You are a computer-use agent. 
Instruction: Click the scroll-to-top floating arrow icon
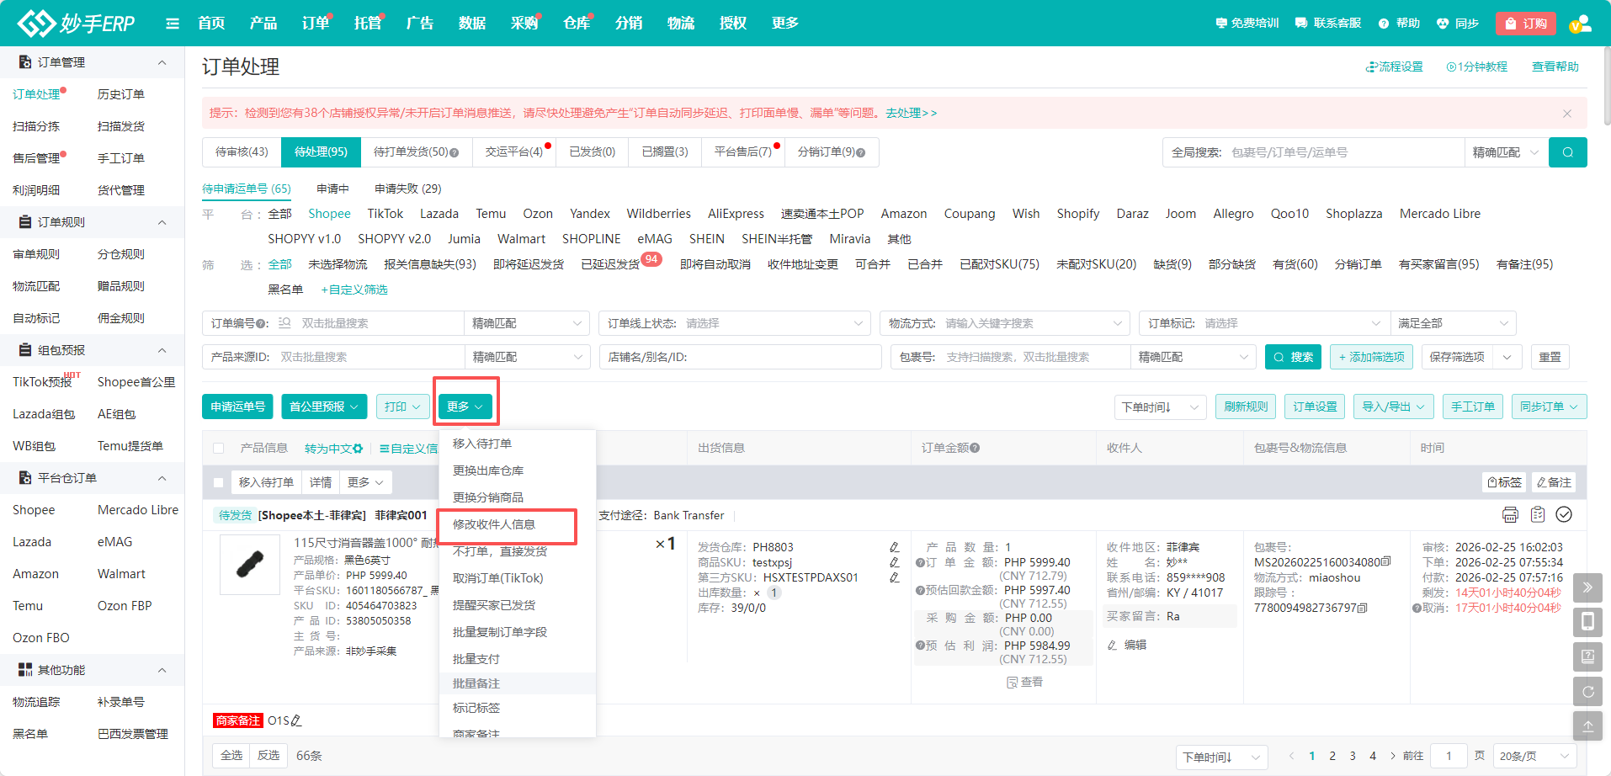tap(1587, 725)
